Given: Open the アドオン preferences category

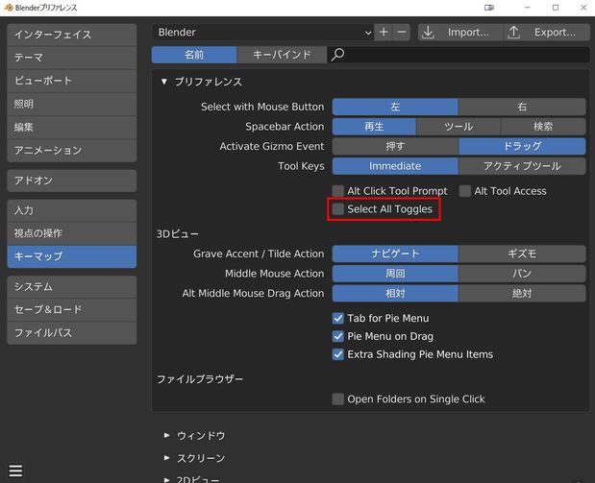Looking at the screenshot, I should [x=72, y=181].
